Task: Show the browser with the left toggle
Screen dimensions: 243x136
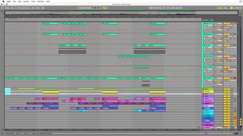Action: [2, 11]
